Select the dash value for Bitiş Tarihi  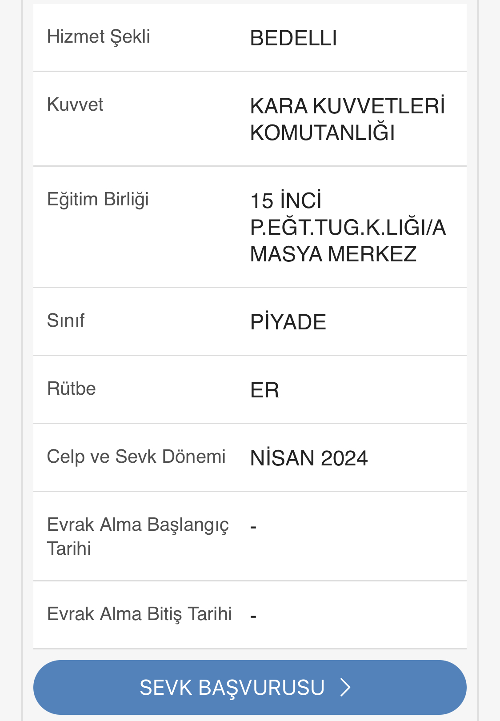pyautogui.click(x=253, y=617)
